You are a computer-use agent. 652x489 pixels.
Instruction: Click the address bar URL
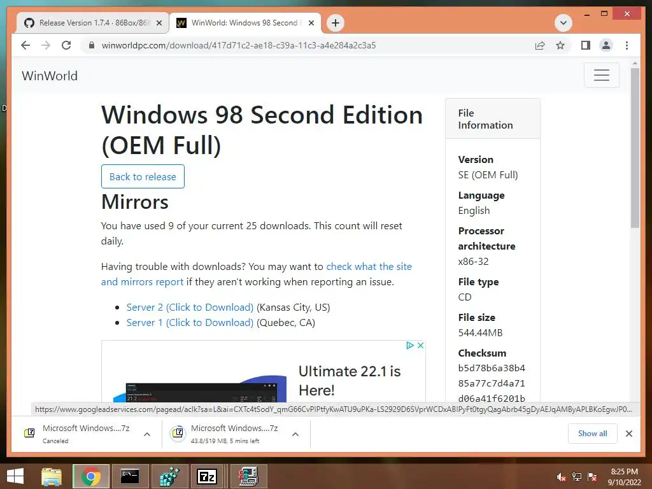(x=239, y=45)
